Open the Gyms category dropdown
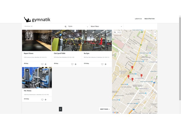 [x=78, y=26]
